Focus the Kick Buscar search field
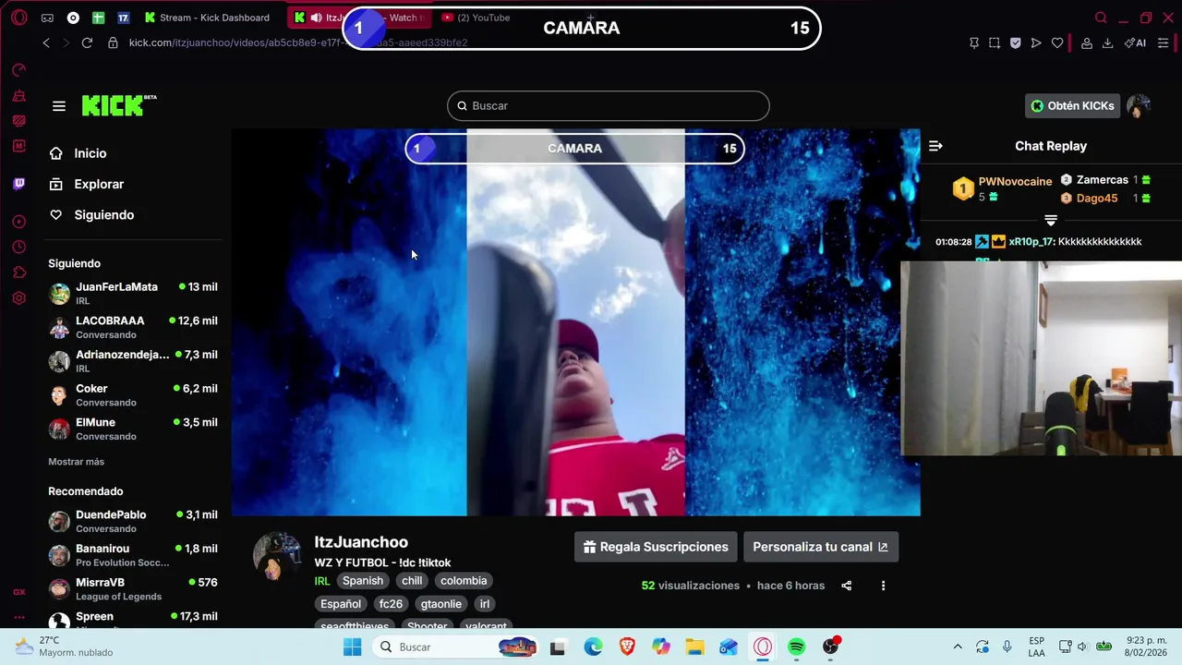Image resolution: width=1182 pixels, height=665 pixels. pos(609,106)
